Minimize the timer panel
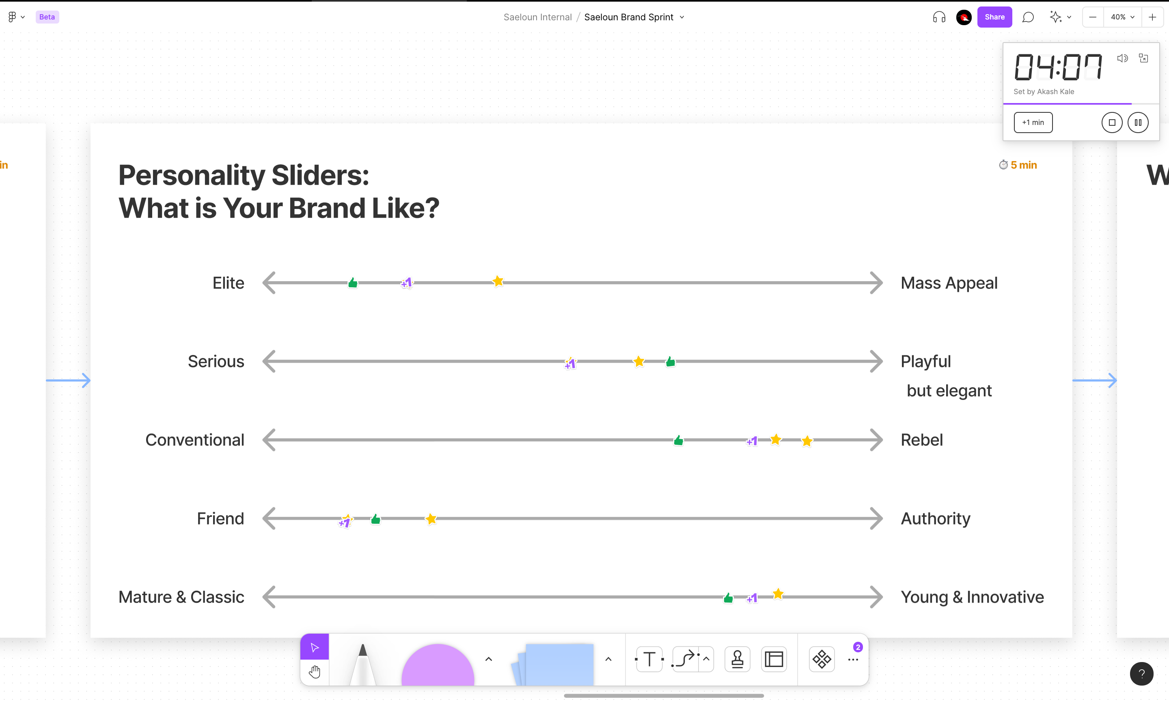1169x701 pixels. [1143, 58]
